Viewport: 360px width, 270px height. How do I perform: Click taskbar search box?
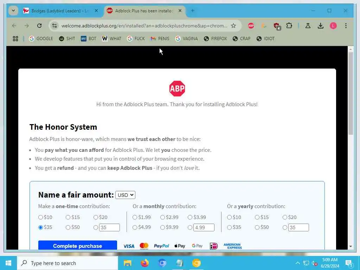point(67,263)
